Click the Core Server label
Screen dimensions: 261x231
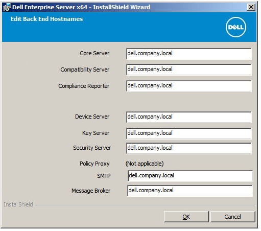coord(94,53)
